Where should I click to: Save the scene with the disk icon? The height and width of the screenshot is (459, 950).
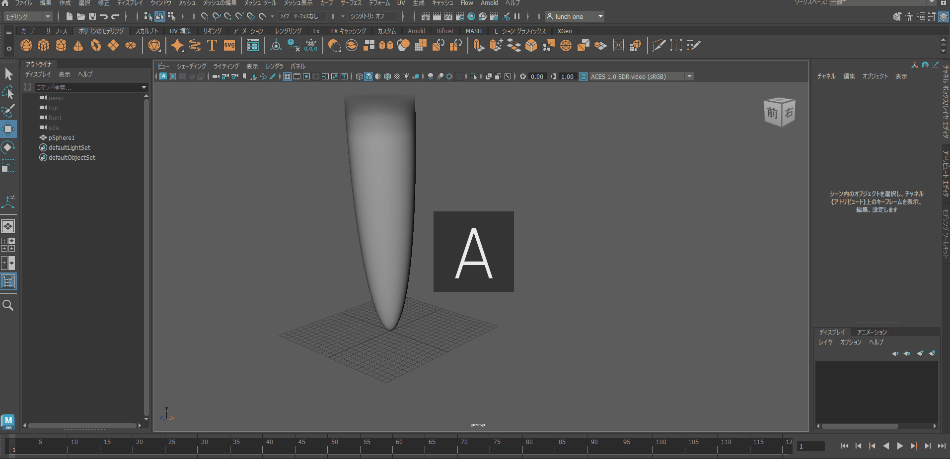(92, 16)
